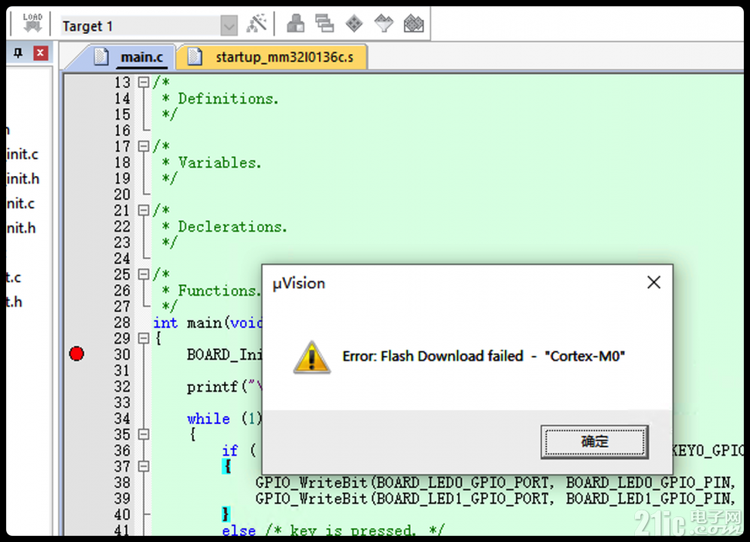Click the µVision dialog title text
Screen dimensions: 750x542
pos(299,284)
